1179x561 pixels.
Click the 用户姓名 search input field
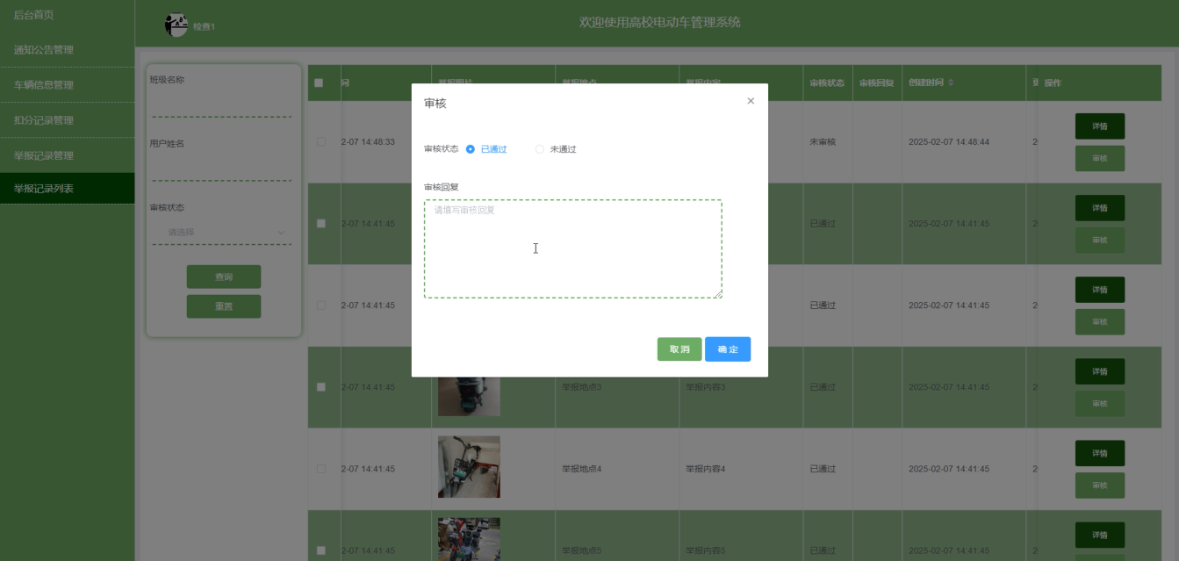tap(224, 169)
